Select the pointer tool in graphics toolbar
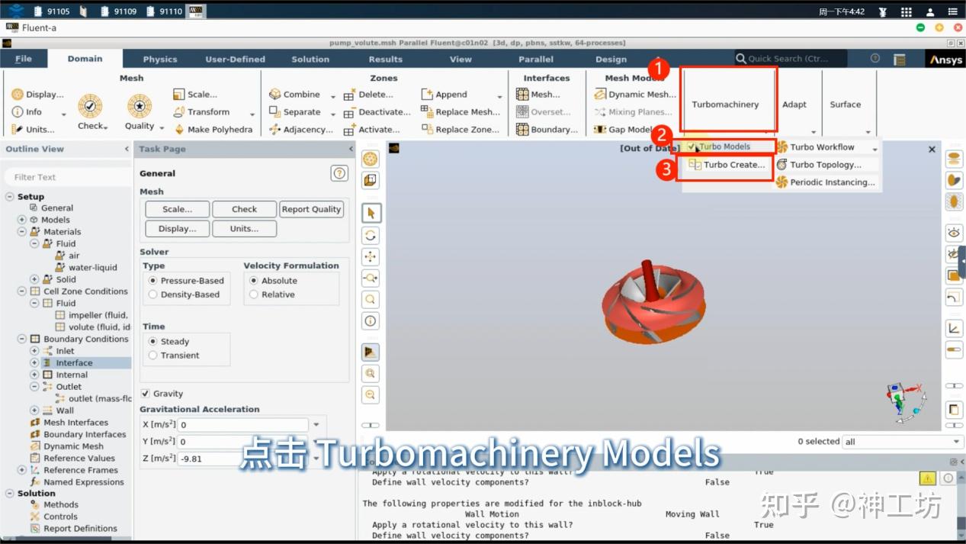The image size is (966, 544). tap(371, 213)
